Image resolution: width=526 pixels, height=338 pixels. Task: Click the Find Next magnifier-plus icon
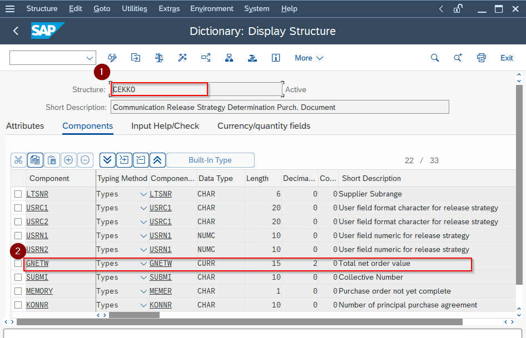pos(458,58)
